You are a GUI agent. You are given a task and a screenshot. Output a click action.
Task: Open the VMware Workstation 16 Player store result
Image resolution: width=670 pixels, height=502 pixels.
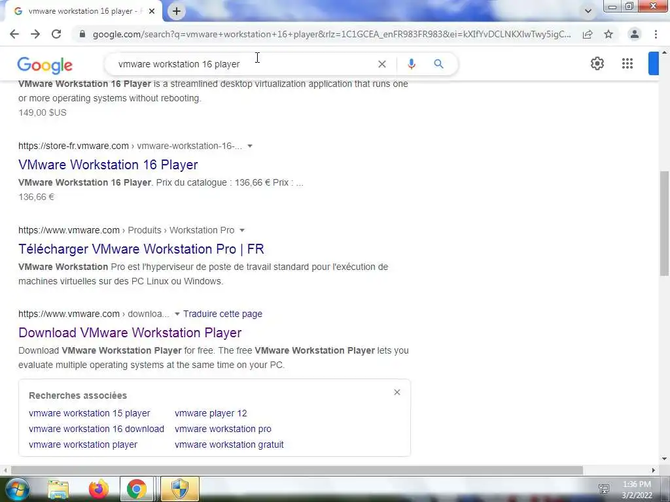pyautogui.click(x=108, y=165)
